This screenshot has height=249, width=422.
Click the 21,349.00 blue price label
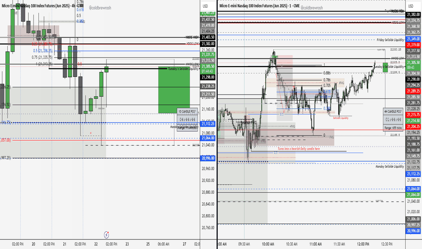click(x=413, y=39)
